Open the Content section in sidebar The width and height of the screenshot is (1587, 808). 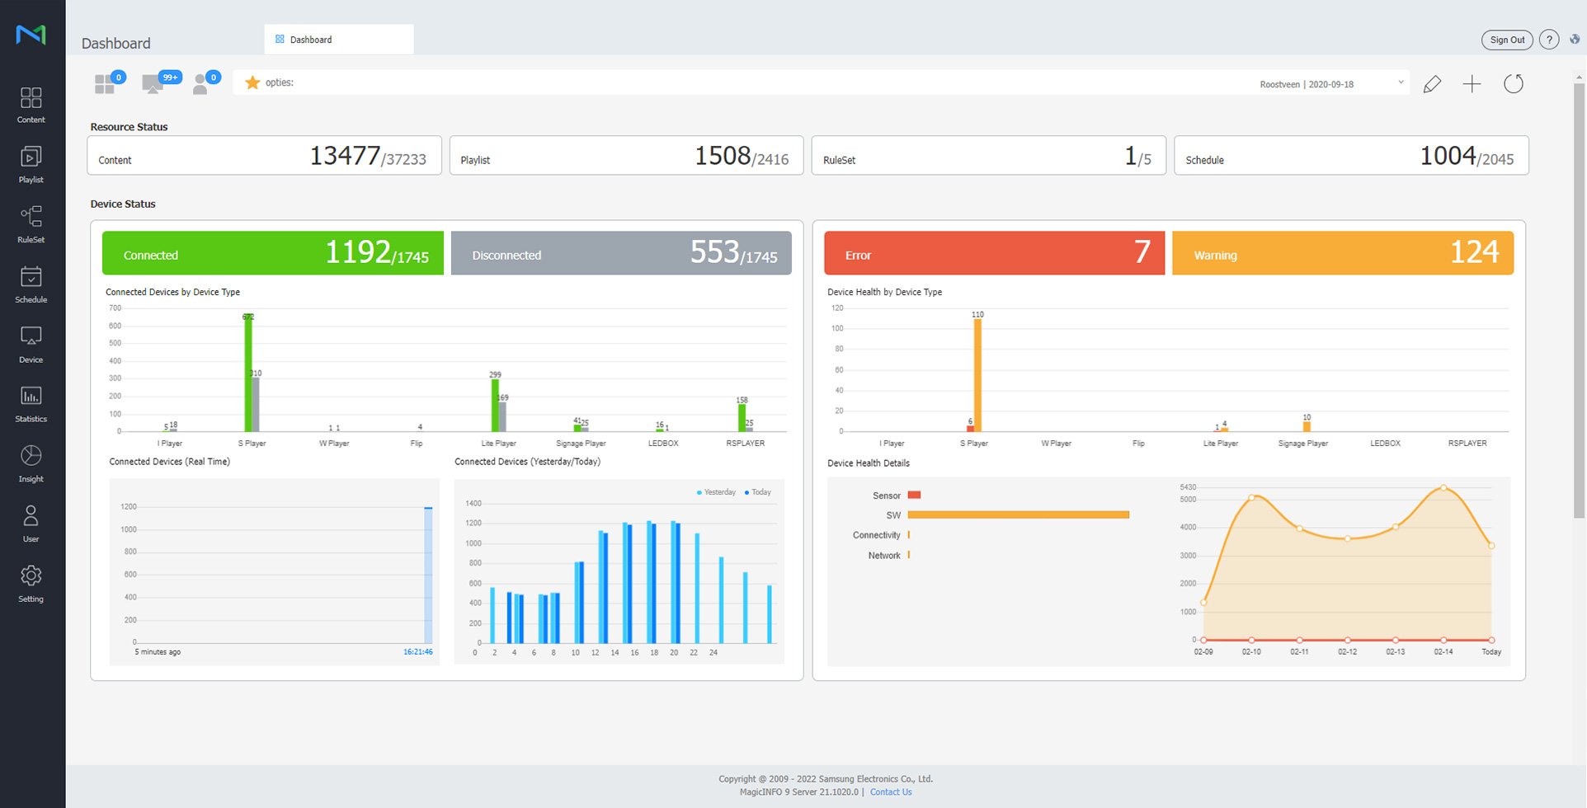[31, 105]
